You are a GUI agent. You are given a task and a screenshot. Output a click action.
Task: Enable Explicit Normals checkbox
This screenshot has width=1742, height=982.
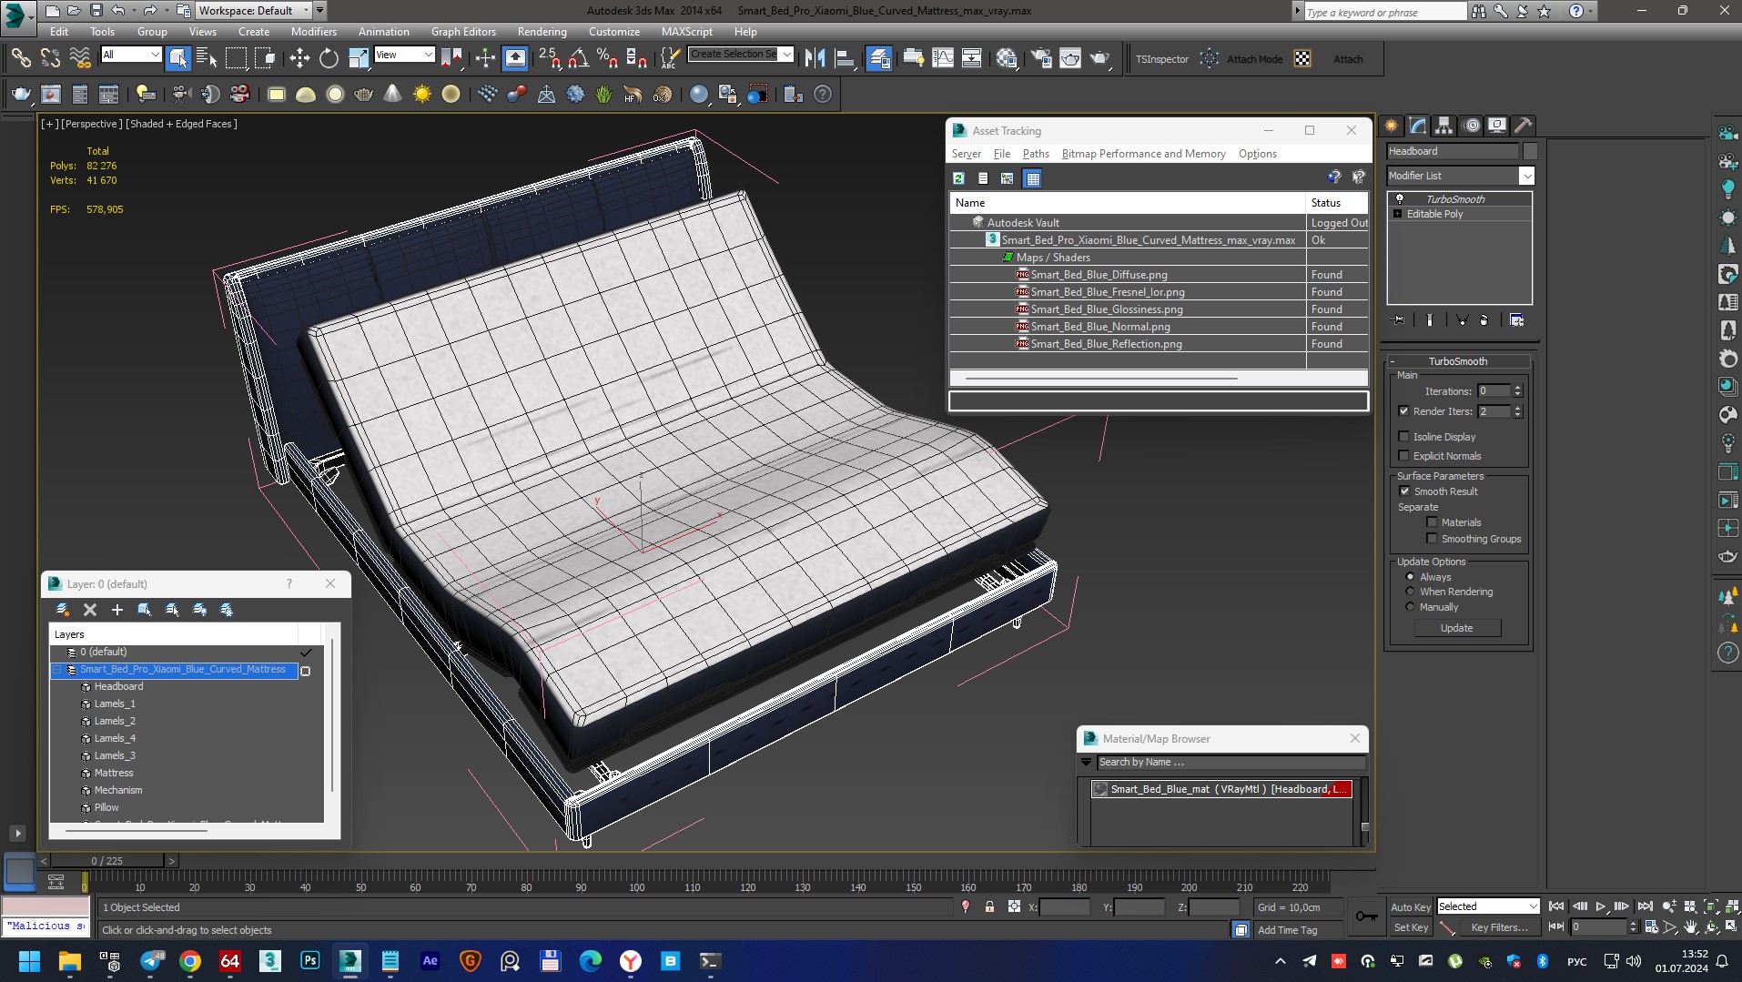[1403, 456]
